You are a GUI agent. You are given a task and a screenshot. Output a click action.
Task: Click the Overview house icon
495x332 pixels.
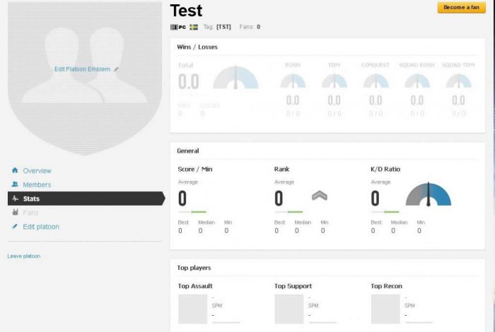15,170
